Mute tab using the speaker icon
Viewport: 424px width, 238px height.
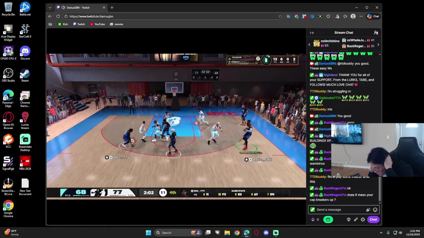(63, 8)
